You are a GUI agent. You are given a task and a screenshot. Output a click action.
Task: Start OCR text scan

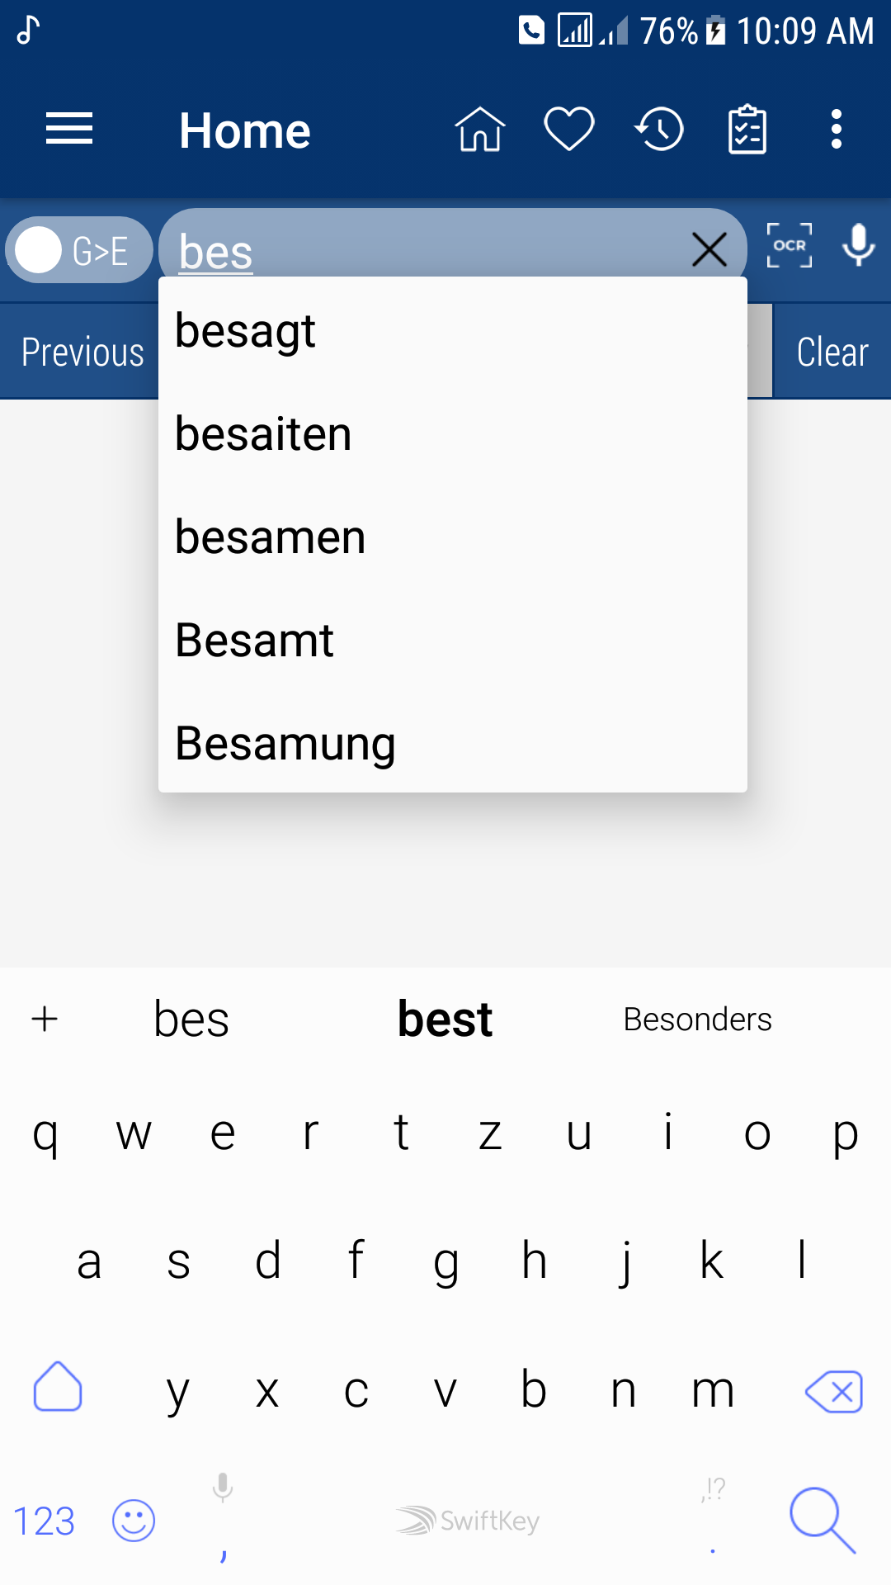point(790,246)
